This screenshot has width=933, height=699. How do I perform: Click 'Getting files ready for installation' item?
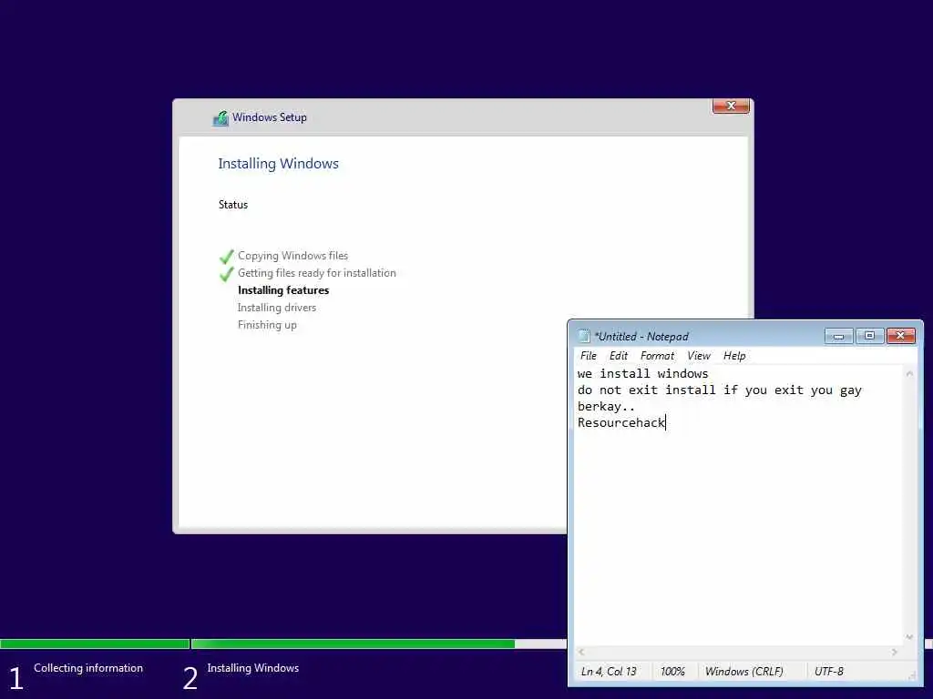316,273
